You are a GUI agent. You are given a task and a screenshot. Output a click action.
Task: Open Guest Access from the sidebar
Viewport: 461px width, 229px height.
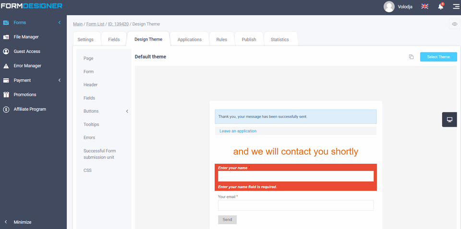coord(27,51)
